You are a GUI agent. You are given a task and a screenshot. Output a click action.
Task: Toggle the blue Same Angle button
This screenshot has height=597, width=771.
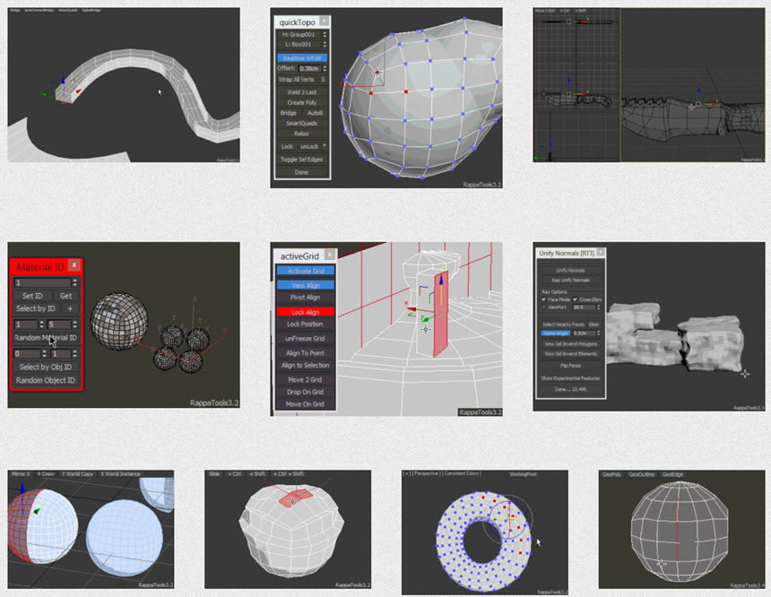[556, 333]
